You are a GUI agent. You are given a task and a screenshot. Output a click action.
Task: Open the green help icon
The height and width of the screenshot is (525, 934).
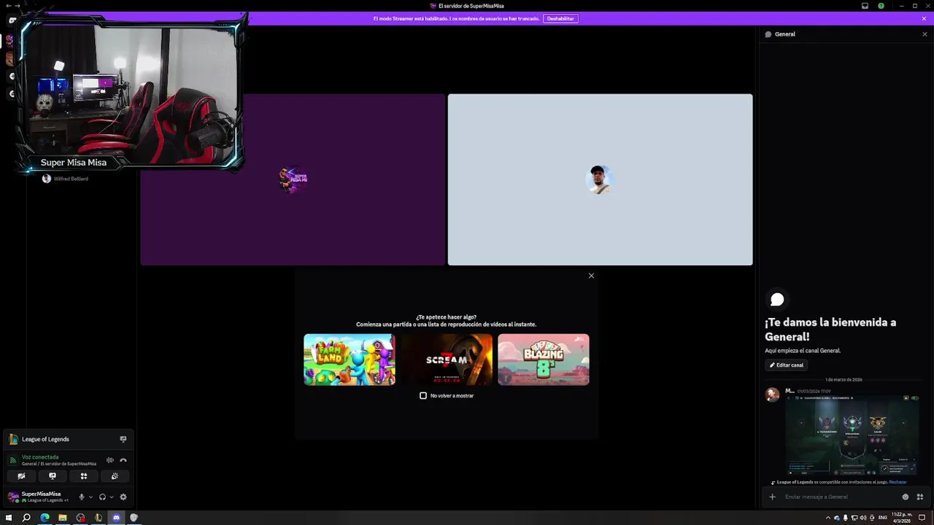pos(881,6)
